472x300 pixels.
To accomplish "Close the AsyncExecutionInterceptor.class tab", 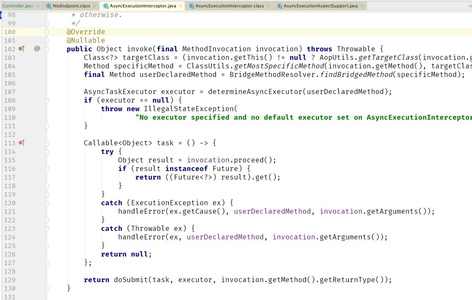I will [x=269, y=6].
